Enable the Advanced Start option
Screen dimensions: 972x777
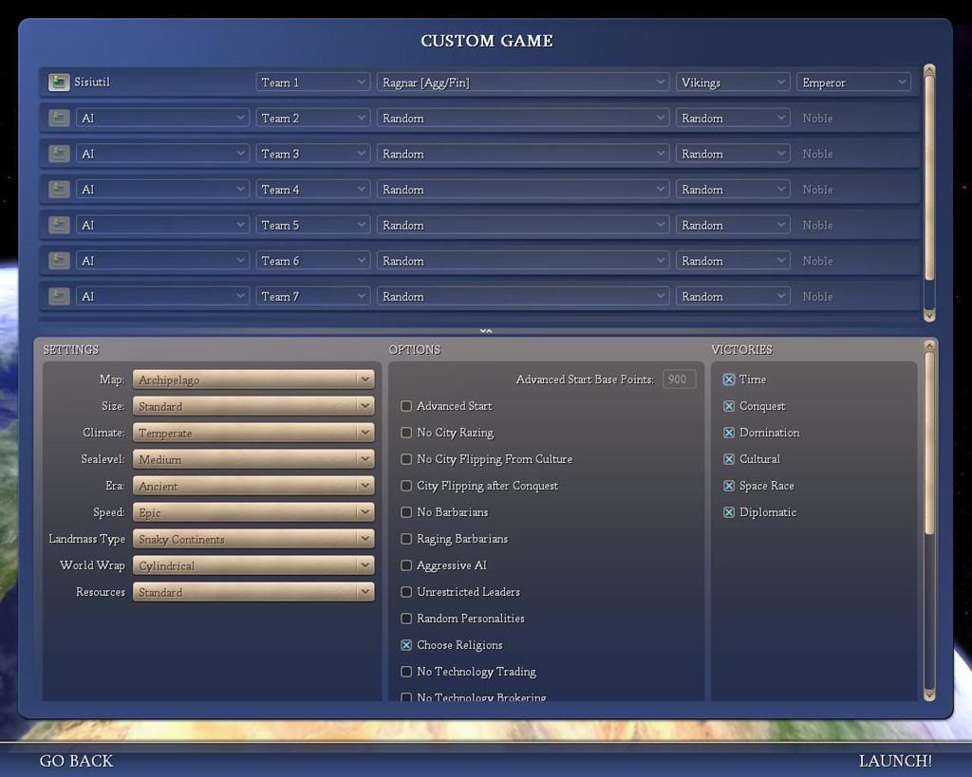coord(406,406)
